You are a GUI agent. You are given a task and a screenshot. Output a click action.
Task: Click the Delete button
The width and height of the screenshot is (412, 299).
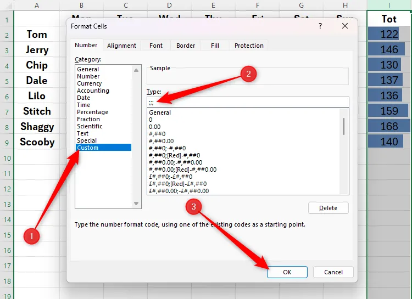click(328, 208)
